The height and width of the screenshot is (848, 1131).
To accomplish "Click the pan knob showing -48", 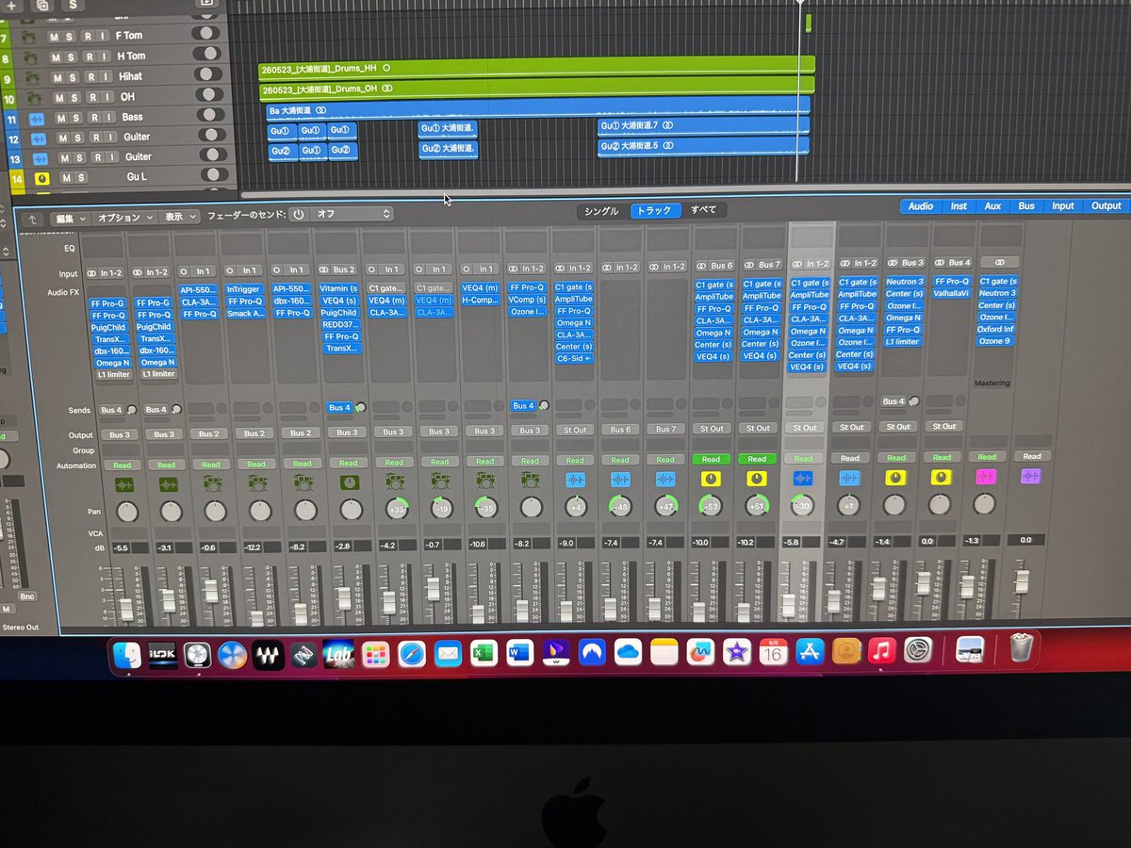I will pyautogui.click(x=620, y=505).
